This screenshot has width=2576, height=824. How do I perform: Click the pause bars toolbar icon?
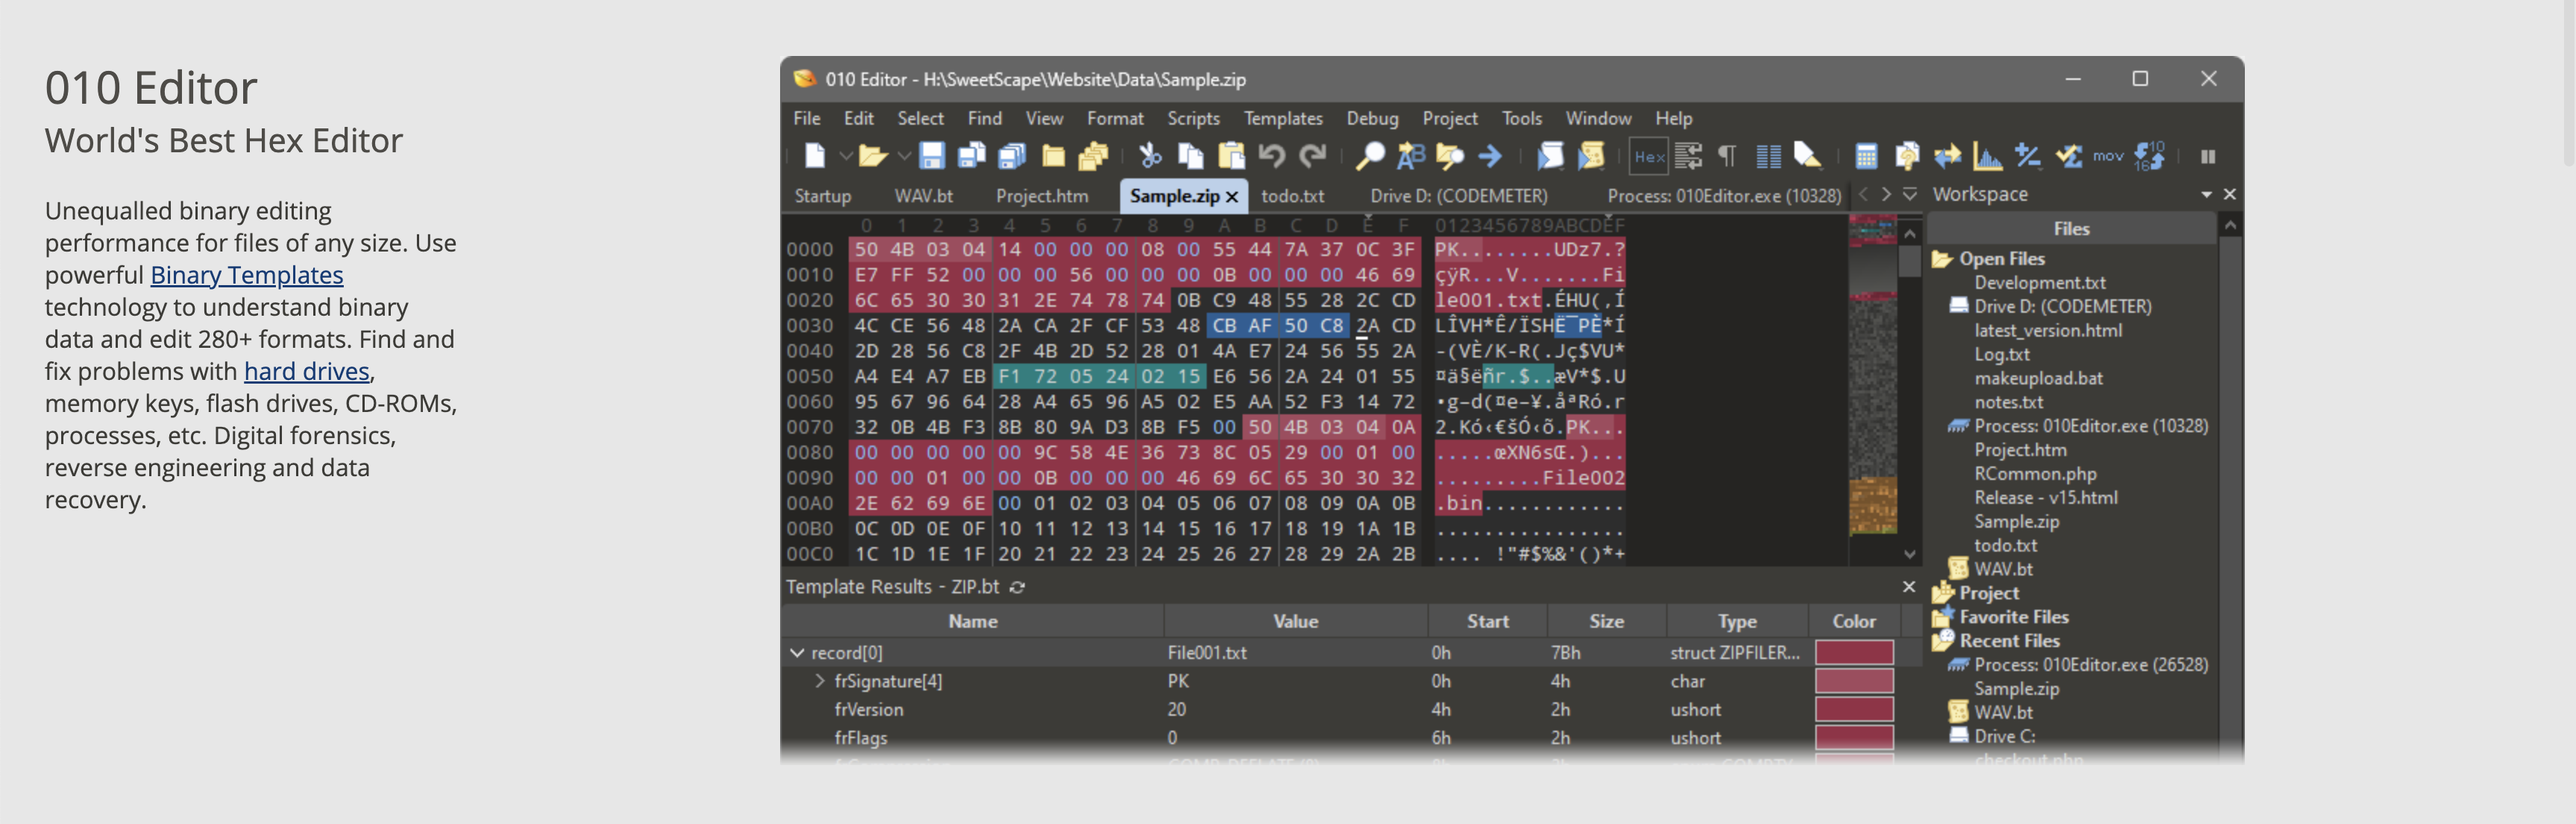coord(2208,156)
